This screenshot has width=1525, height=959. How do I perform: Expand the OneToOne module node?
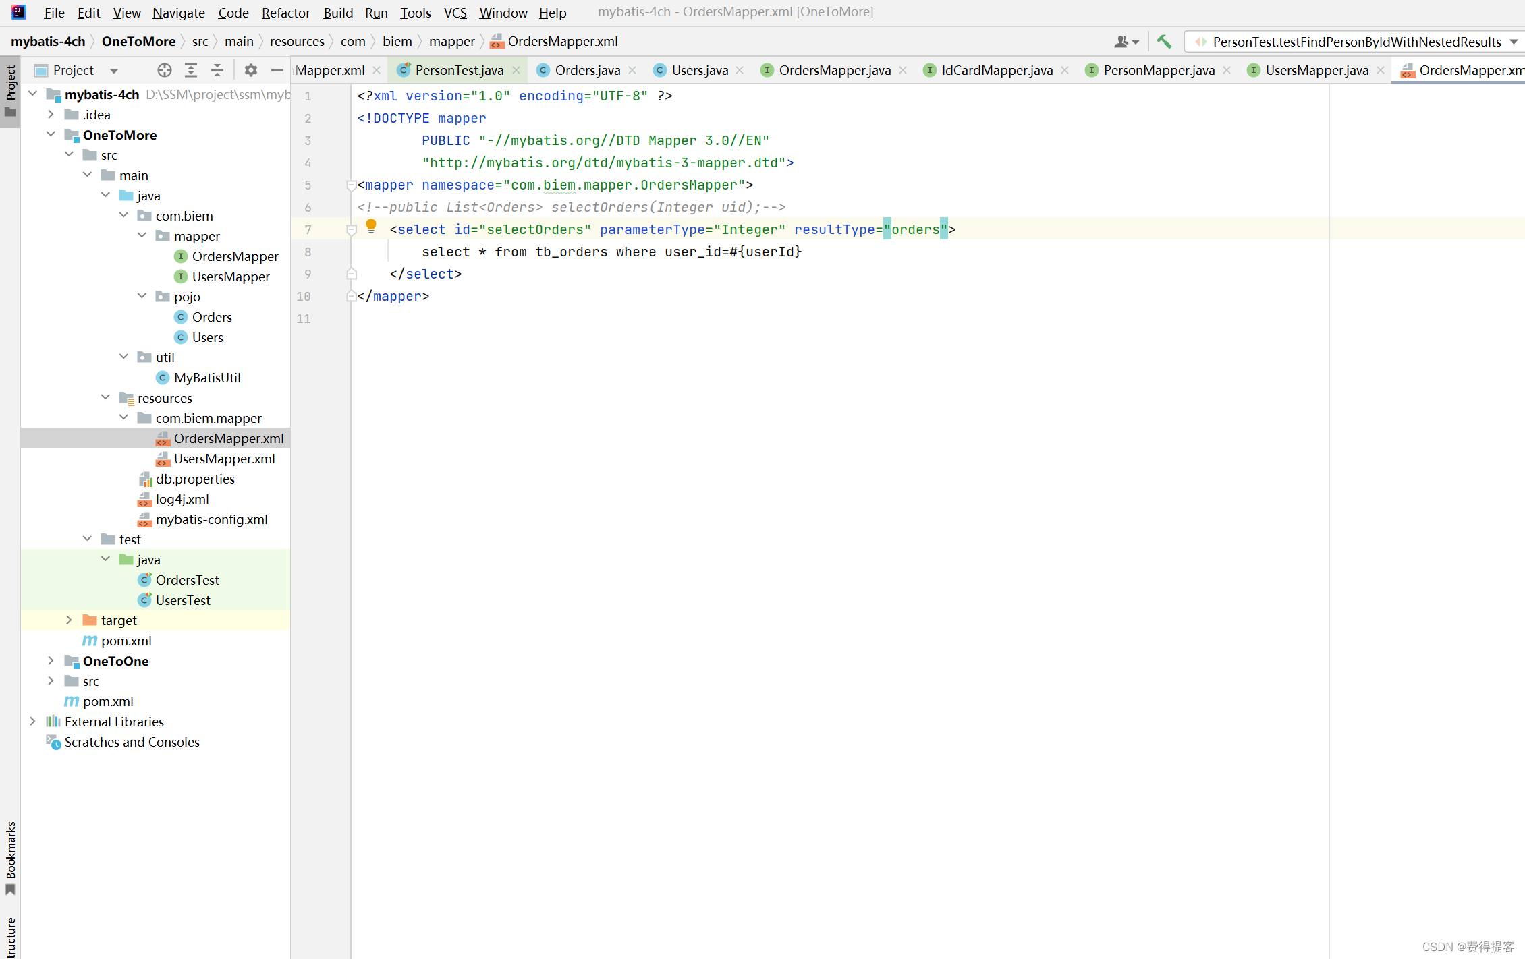(x=51, y=661)
